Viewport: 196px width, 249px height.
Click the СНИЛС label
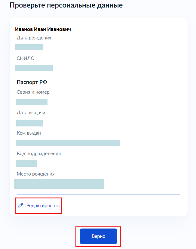pyautogui.click(x=25, y=58)
